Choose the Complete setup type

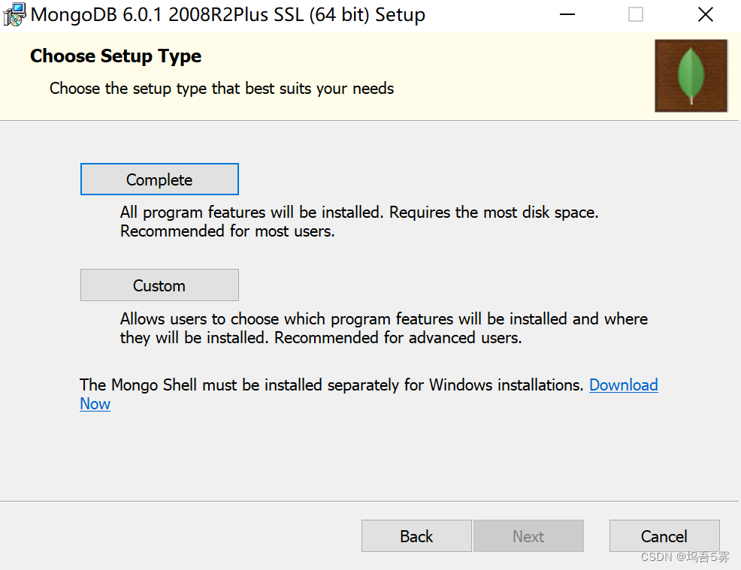(x=159, y=179)
